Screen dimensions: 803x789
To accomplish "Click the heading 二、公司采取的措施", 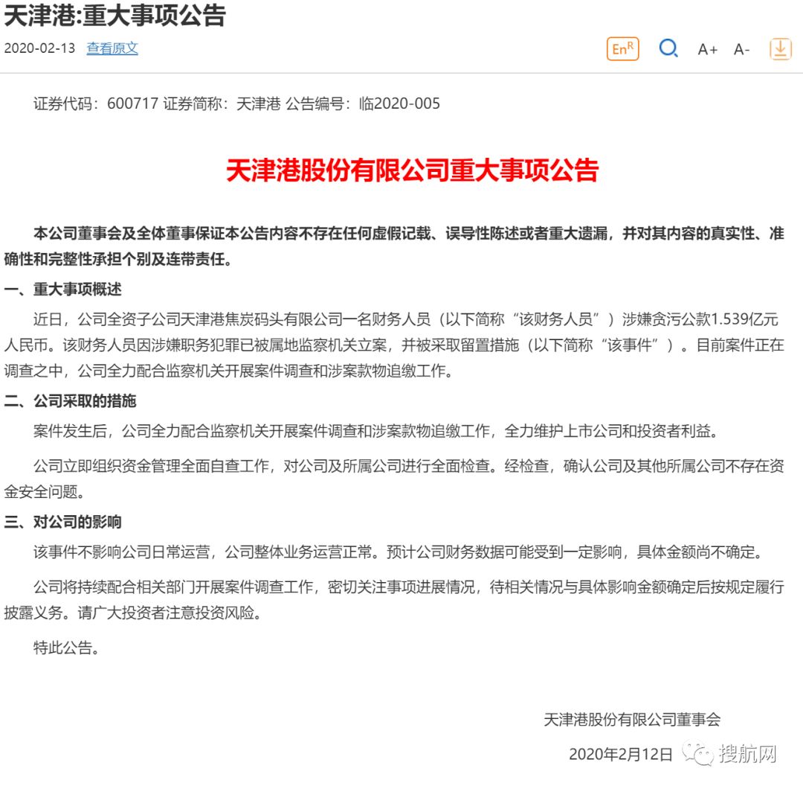I will (x=70, y=401).
